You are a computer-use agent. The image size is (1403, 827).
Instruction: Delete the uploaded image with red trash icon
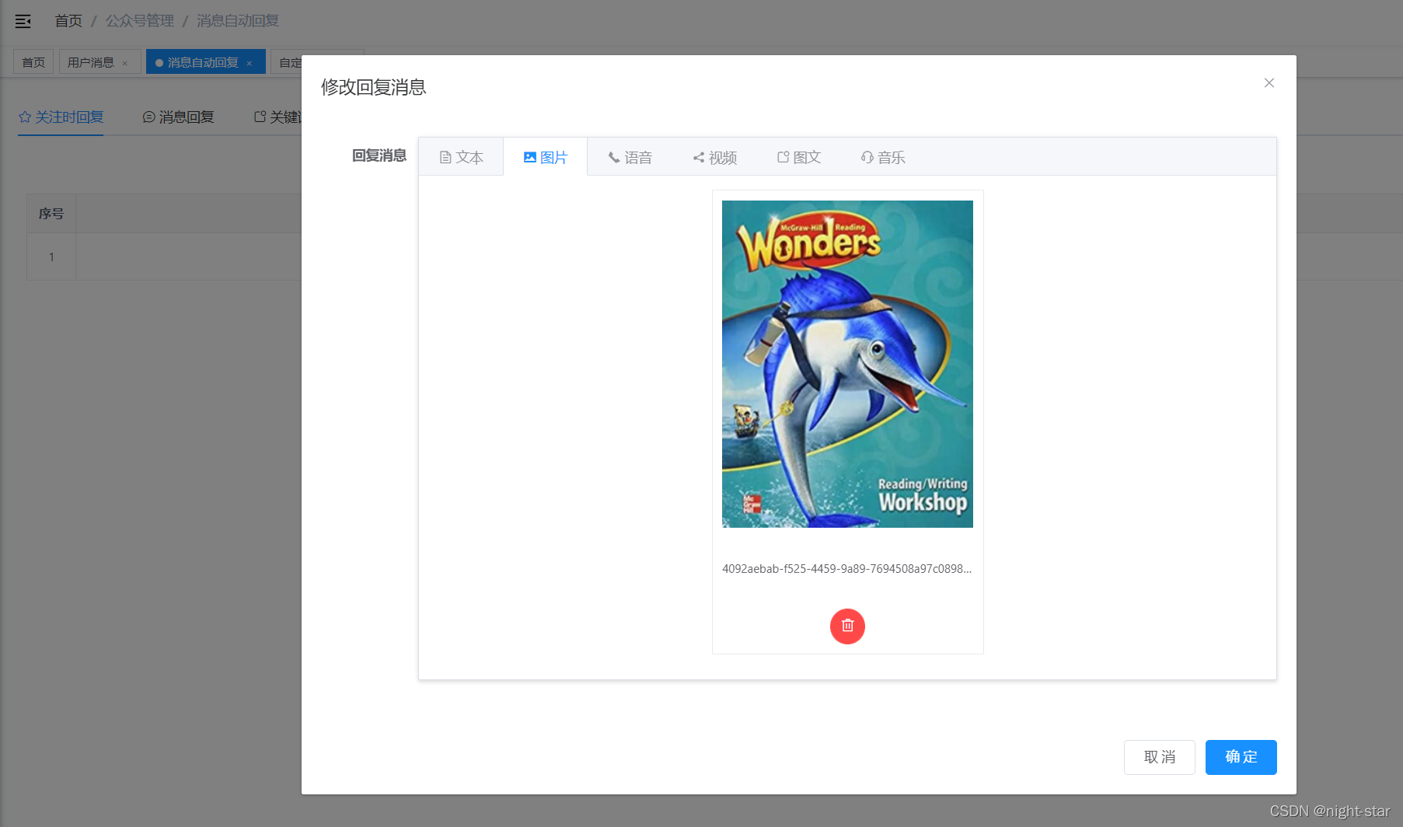(x=847, y=626)
